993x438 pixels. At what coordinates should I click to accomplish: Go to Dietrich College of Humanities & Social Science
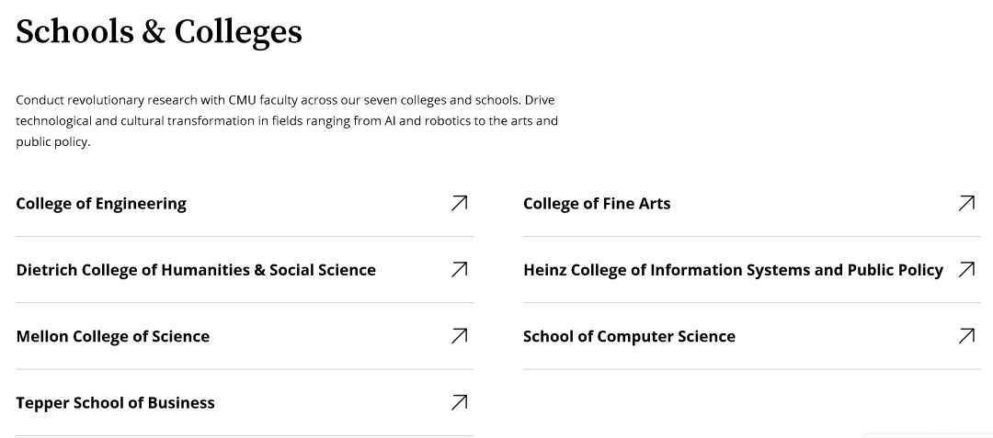click(x=196, y=270)
